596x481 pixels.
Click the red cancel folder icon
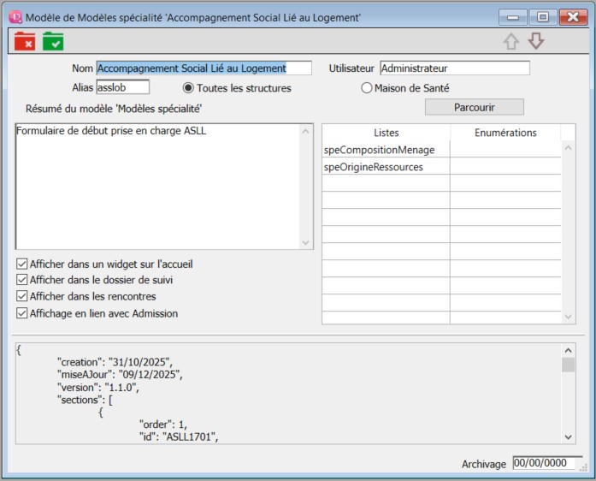(25, 40)
